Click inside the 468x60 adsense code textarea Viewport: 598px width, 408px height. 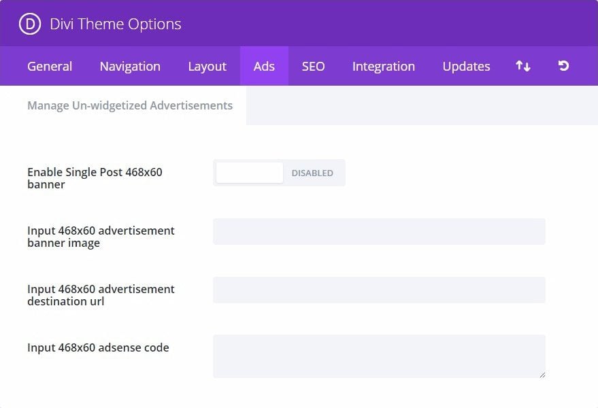pos(379,356)
